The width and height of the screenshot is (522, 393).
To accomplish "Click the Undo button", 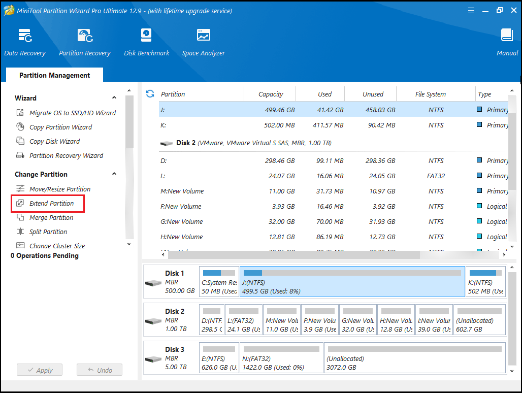I will click(100, 370).
